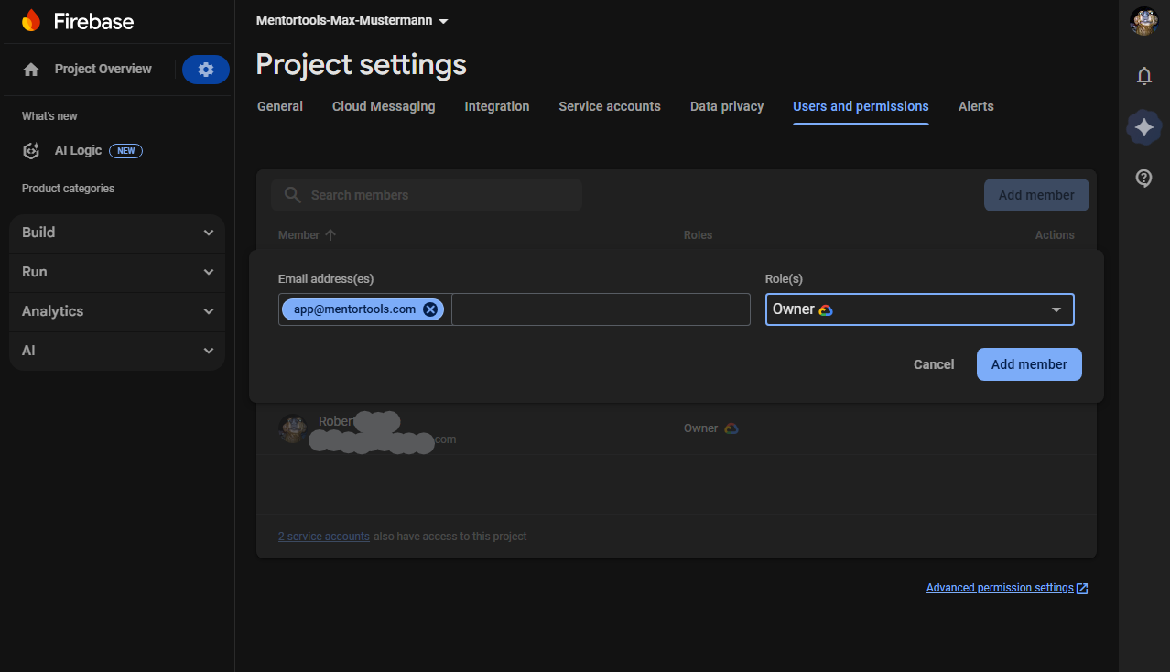Confirm with the dialog's Add member button
Image resolution: width=1170 pixels, height=672 pixels.
[1029, 364]
